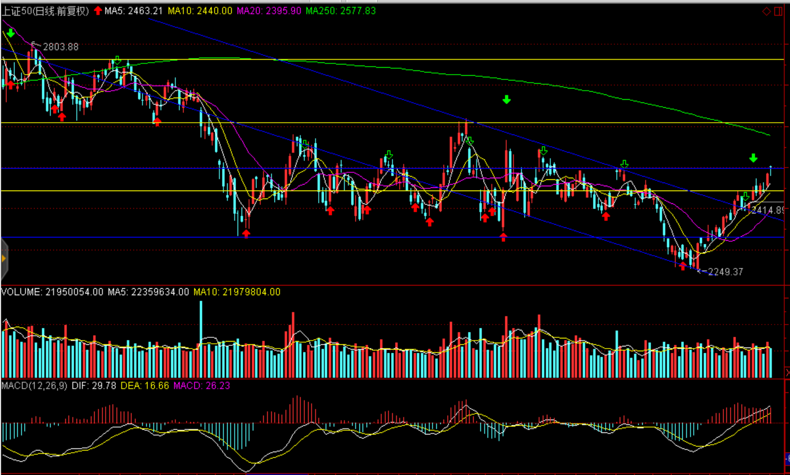Click the red buy arrow near the 2249.37 low
This screenshot has width=790, height=475.
683,266
